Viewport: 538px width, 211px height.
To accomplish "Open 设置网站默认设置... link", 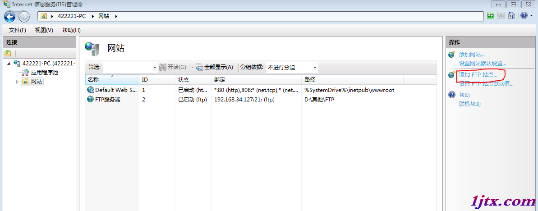I will pos(483,64).
